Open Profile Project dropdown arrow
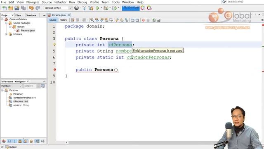Image resolution: width=264 pixels, height=149 pixels. coord(118,8)
